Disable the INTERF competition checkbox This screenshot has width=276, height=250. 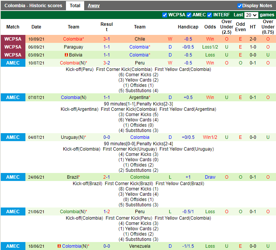coord(209,15)
